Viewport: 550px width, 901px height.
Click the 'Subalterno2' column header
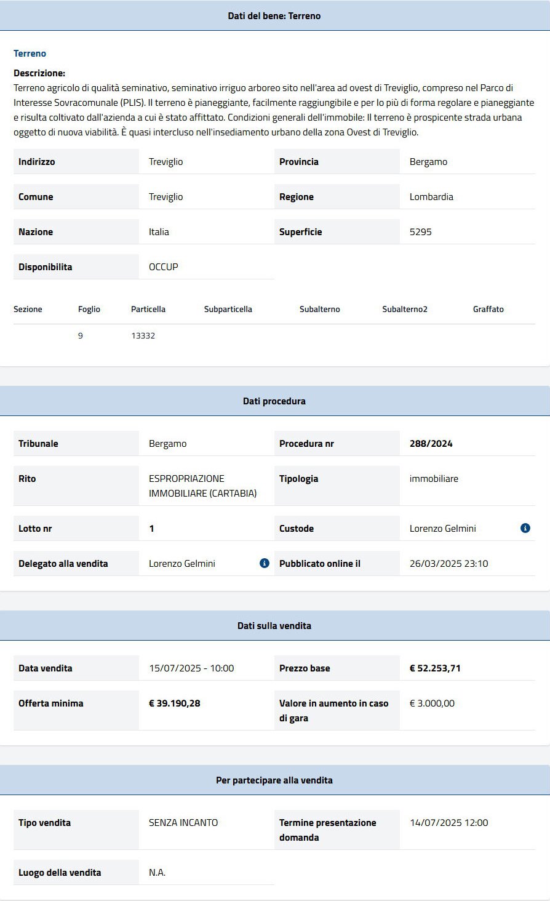405,310
